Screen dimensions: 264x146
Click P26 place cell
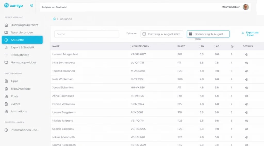tap(180, 129)
